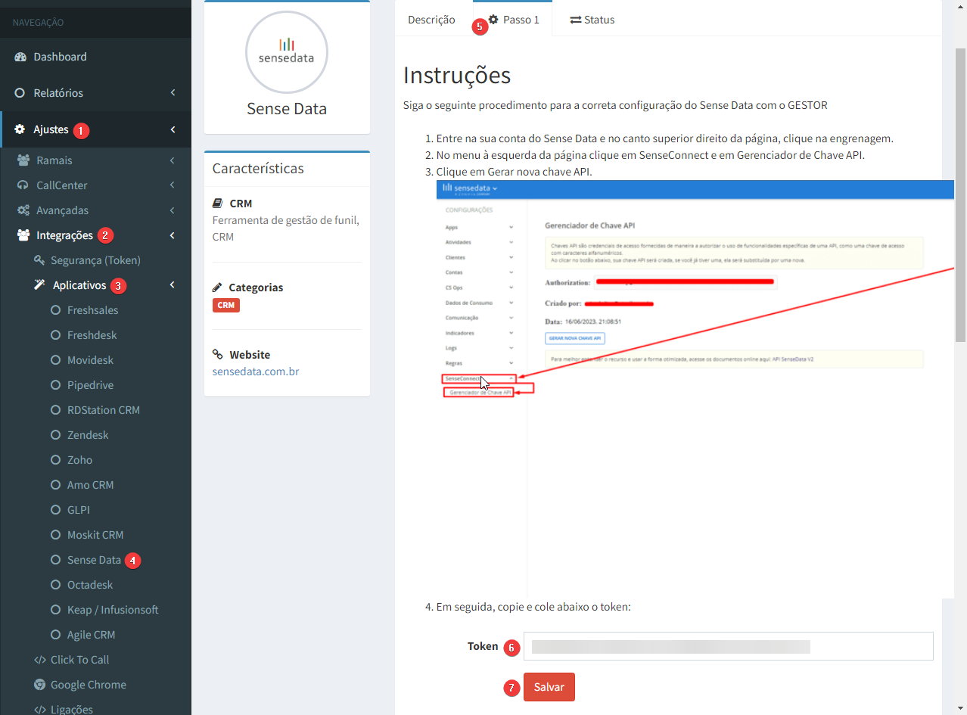Viewport: 967px width, 715px height.
Task: Click the Click To Call code icon
Action: click(40, 660)
